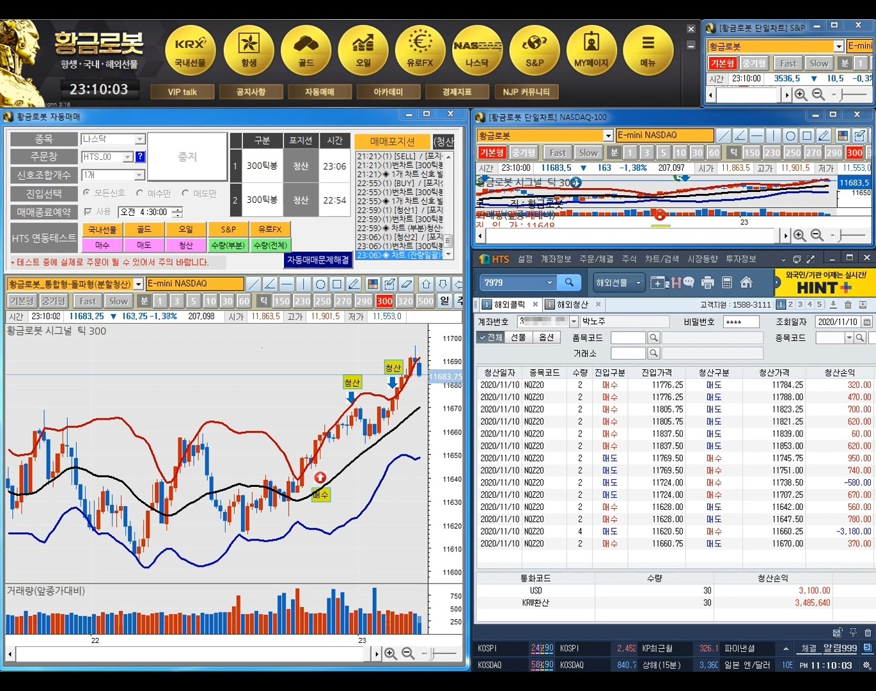Screen dimensions: 876x691
Task: Open the 유로FX gold button
Action: pyautogui.click(x=420, y=51)
